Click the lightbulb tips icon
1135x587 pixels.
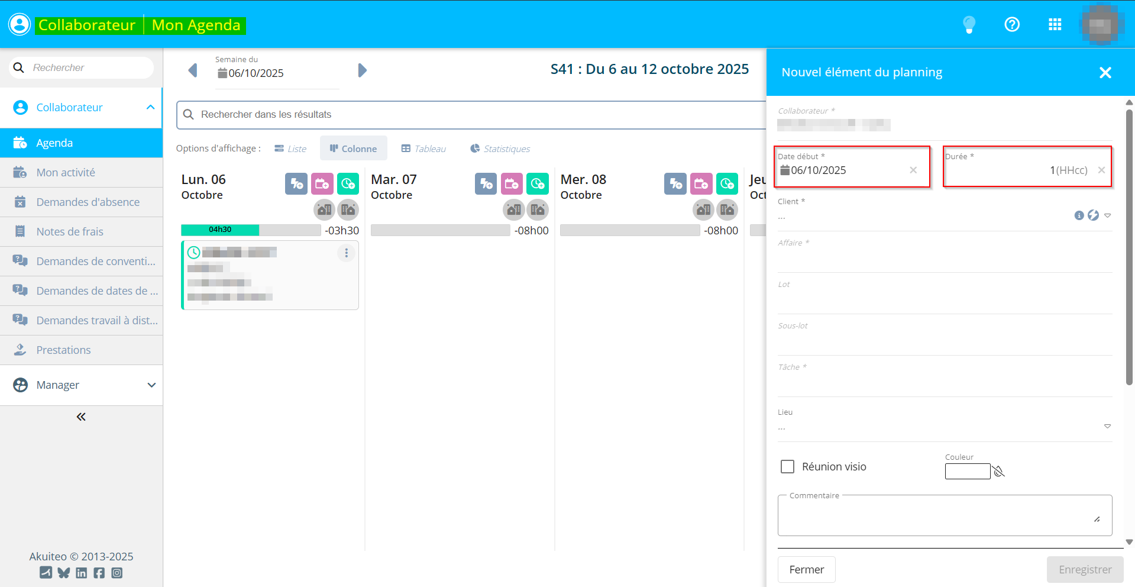coord(969,25)
